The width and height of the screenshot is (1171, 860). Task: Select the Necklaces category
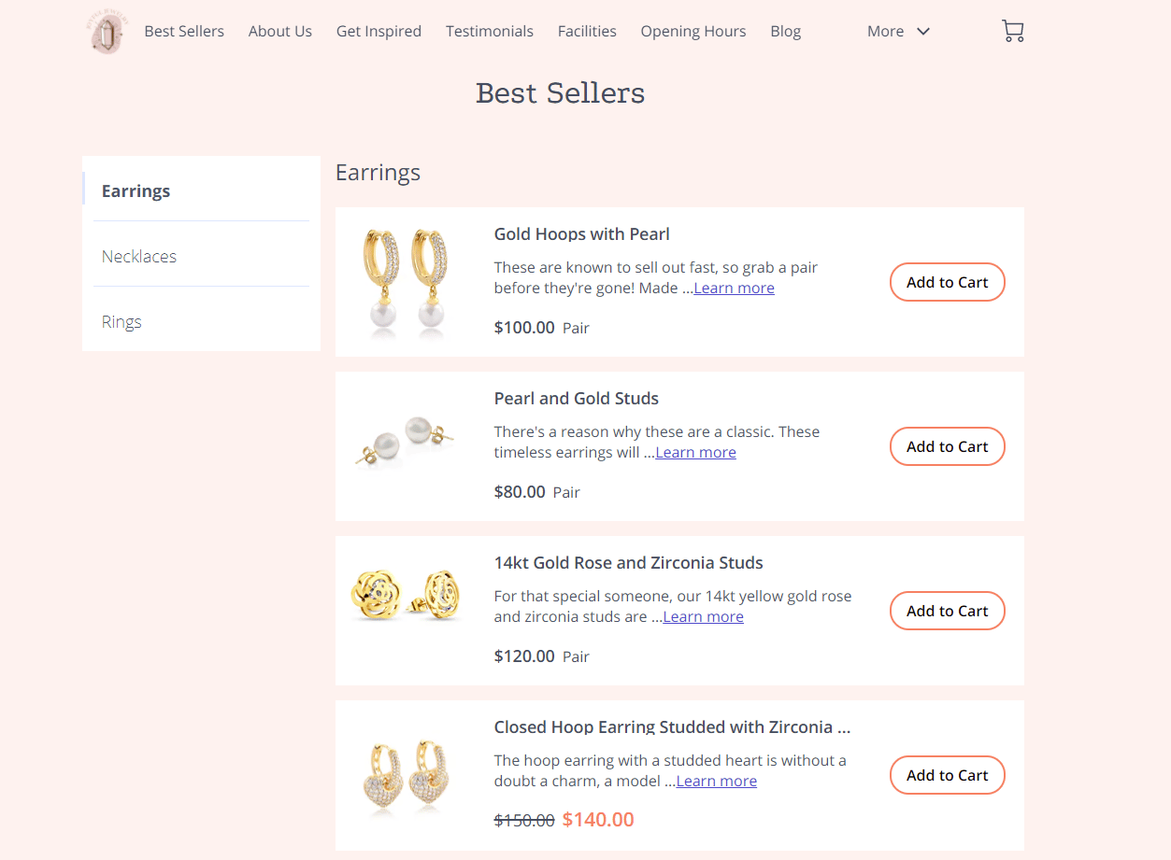(x=139, y=257)
